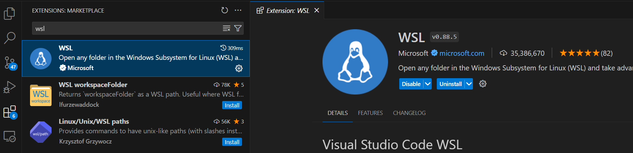This screenshot has width=633, height=153.
Task: Switch to the CHANGELOG tab
Action: pos(409,113)
